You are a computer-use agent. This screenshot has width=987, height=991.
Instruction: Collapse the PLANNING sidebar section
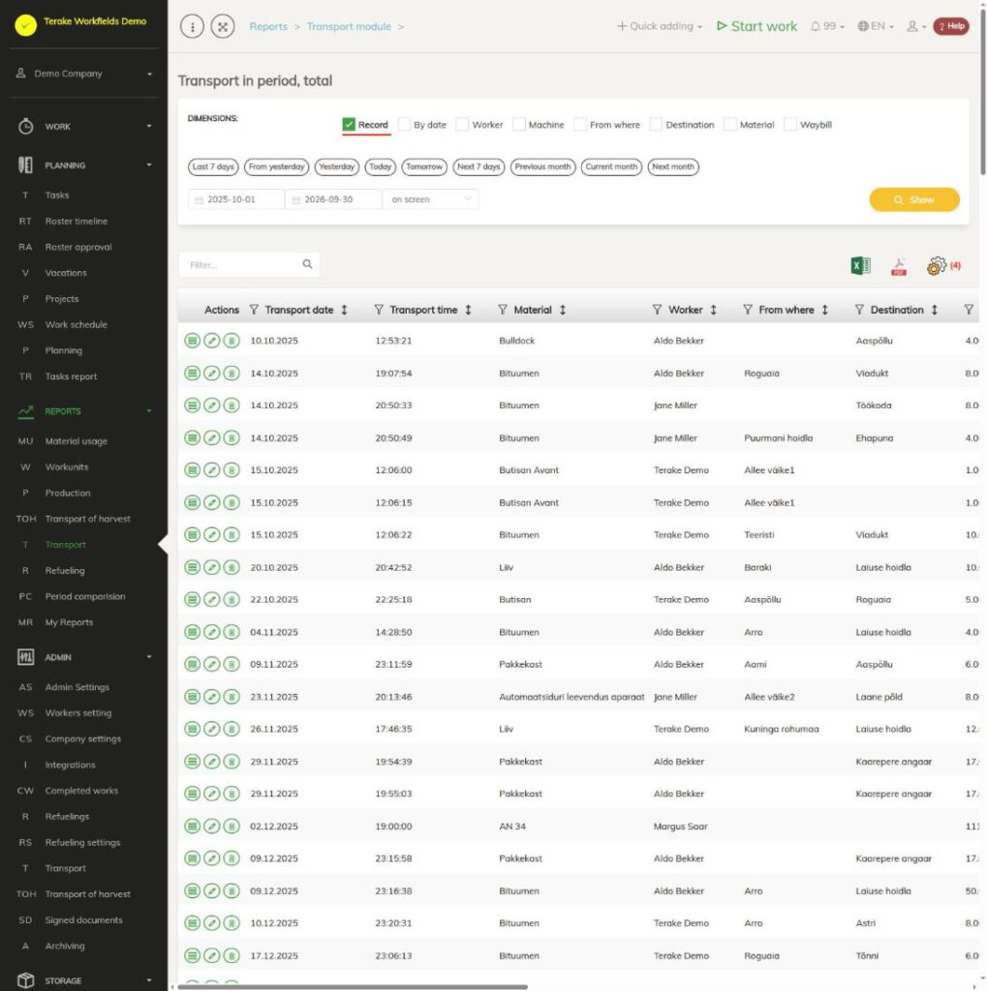[84, 165]
